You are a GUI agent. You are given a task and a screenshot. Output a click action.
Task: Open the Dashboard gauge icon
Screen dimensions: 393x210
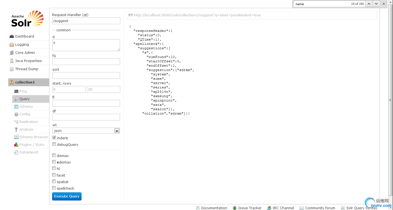tap(11, 36)
